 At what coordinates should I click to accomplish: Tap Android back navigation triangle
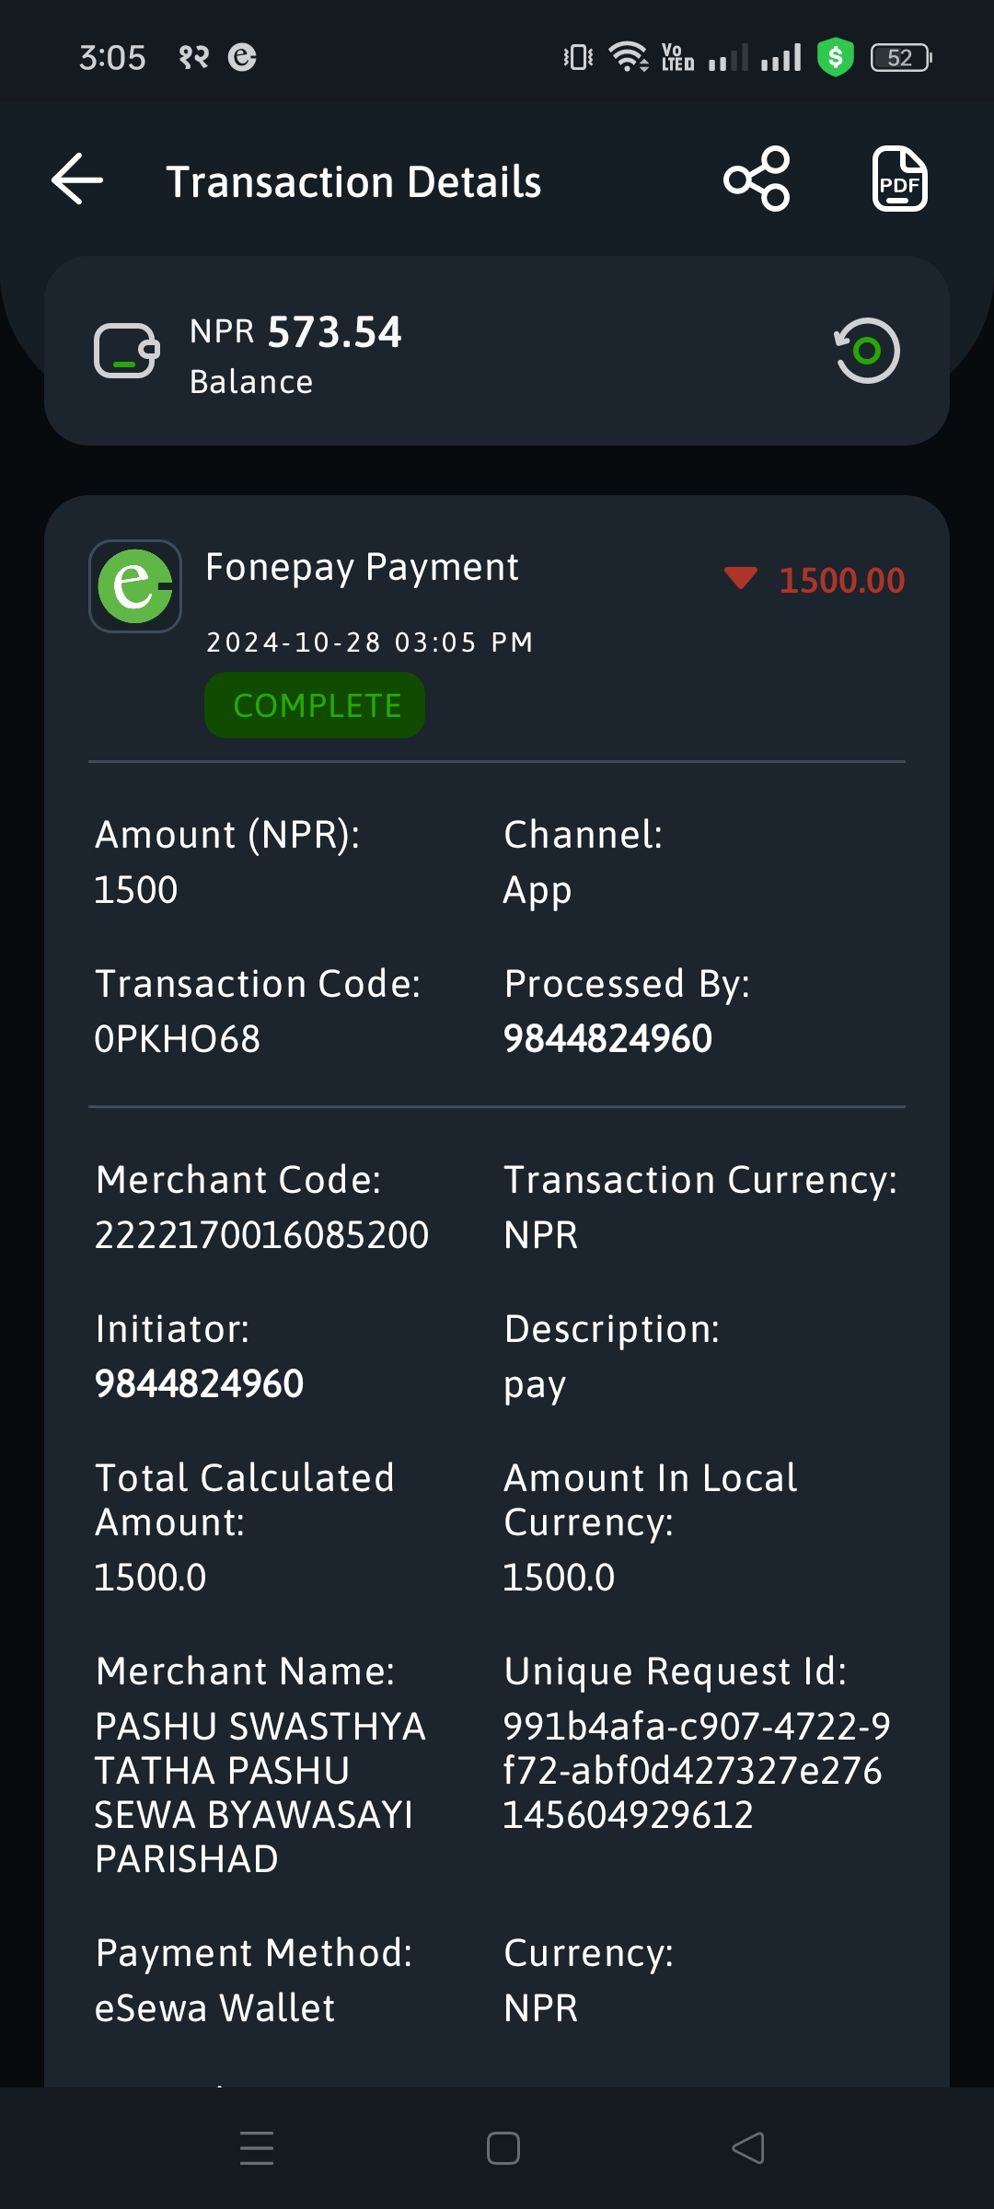(x=748, y=2148)
